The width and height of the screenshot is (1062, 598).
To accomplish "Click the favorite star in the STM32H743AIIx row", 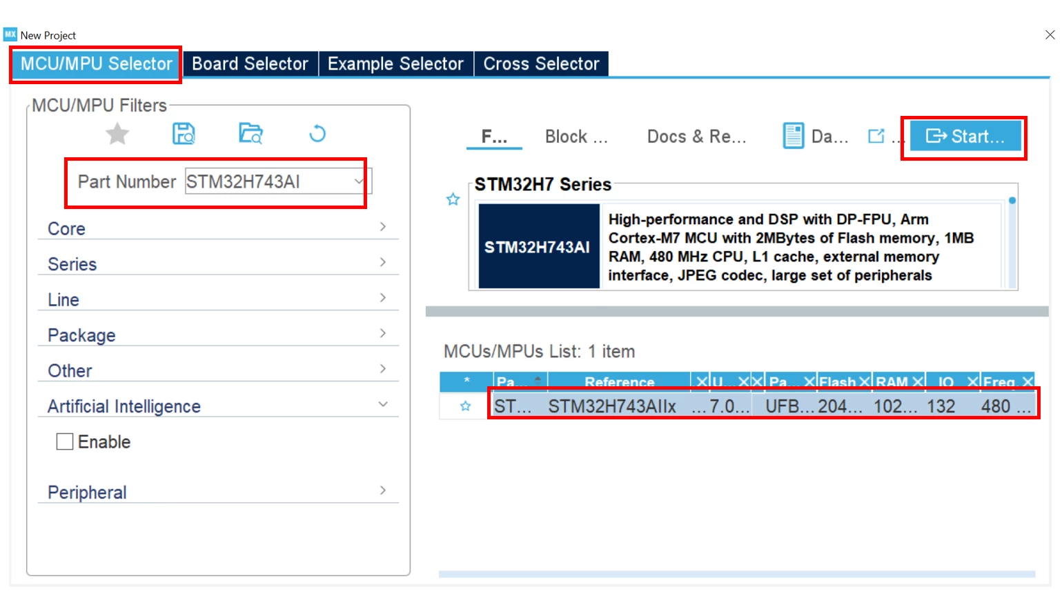I will [x=466, y=406].
